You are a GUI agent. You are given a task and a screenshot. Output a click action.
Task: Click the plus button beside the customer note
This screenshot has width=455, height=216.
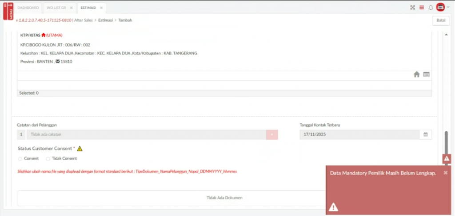click(x=272, y=134)
